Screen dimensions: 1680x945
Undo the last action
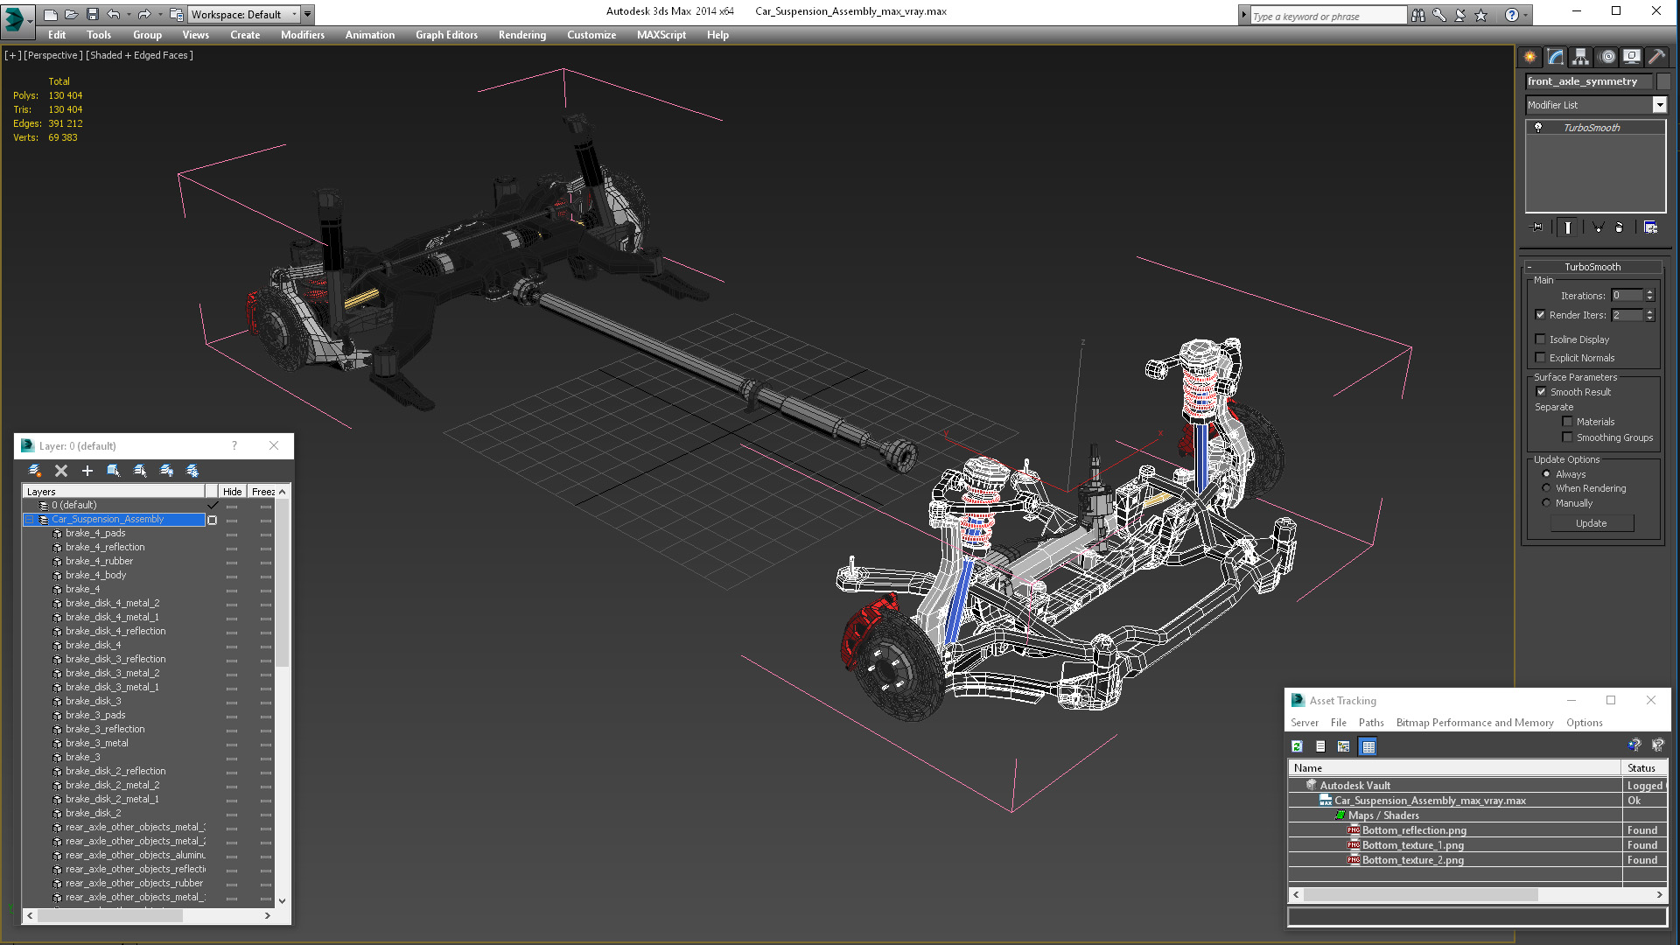coord(113,14)
